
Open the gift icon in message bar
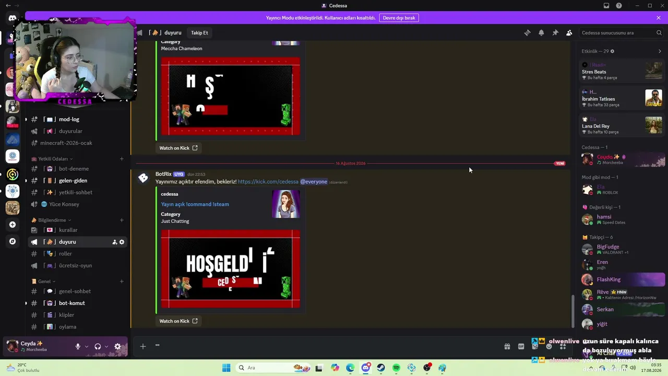[x=507, y=346]
